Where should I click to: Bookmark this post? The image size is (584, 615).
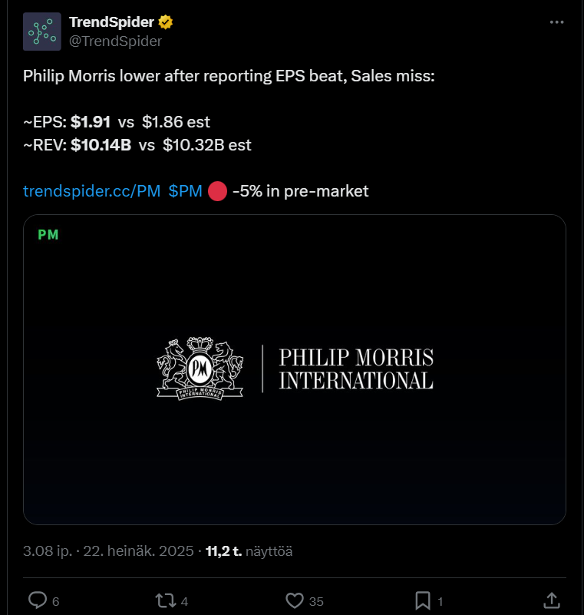click(423, 600)
